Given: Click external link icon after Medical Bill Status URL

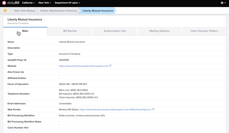Looking at the screenshot, I should (x=153, y=110).
